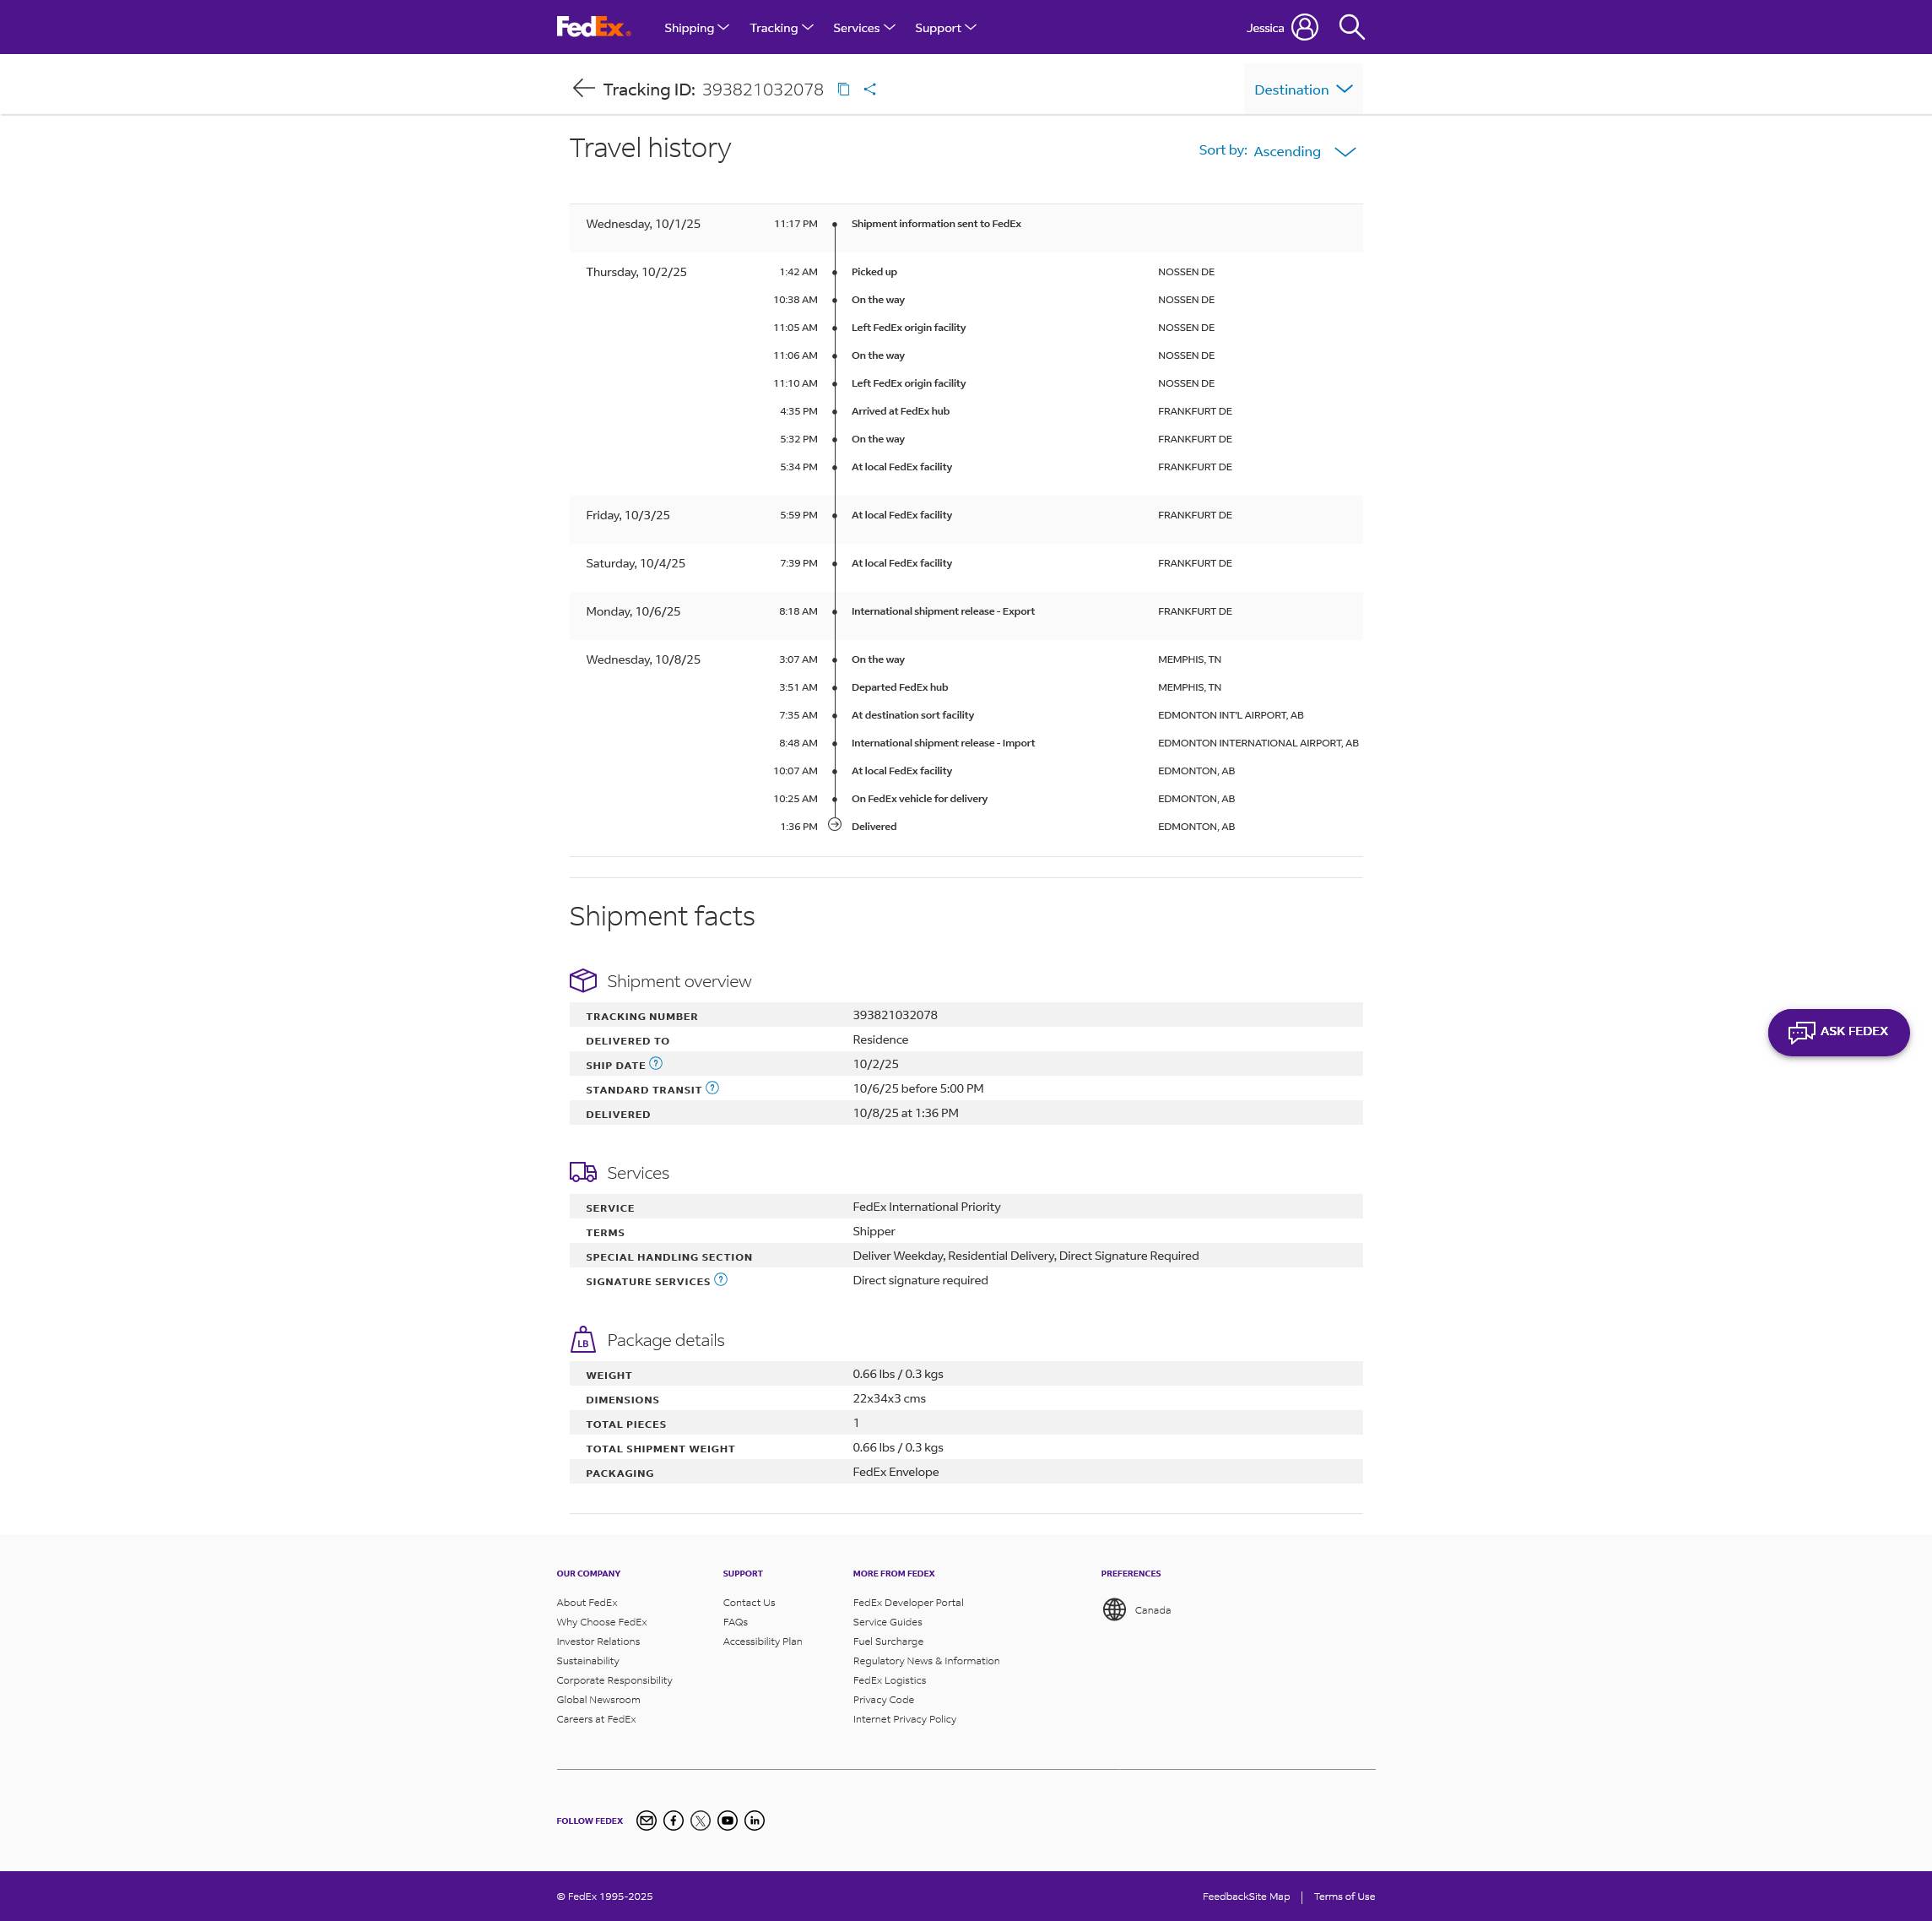Screen dimensions: 1932x1921
Task: Expand the Tracking menu
Action: tap(781, 28)
